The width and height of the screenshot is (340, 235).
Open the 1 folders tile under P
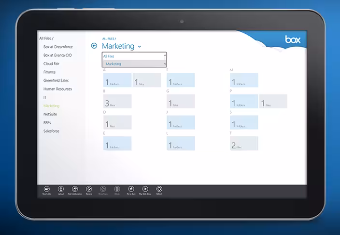click(244, 101)
